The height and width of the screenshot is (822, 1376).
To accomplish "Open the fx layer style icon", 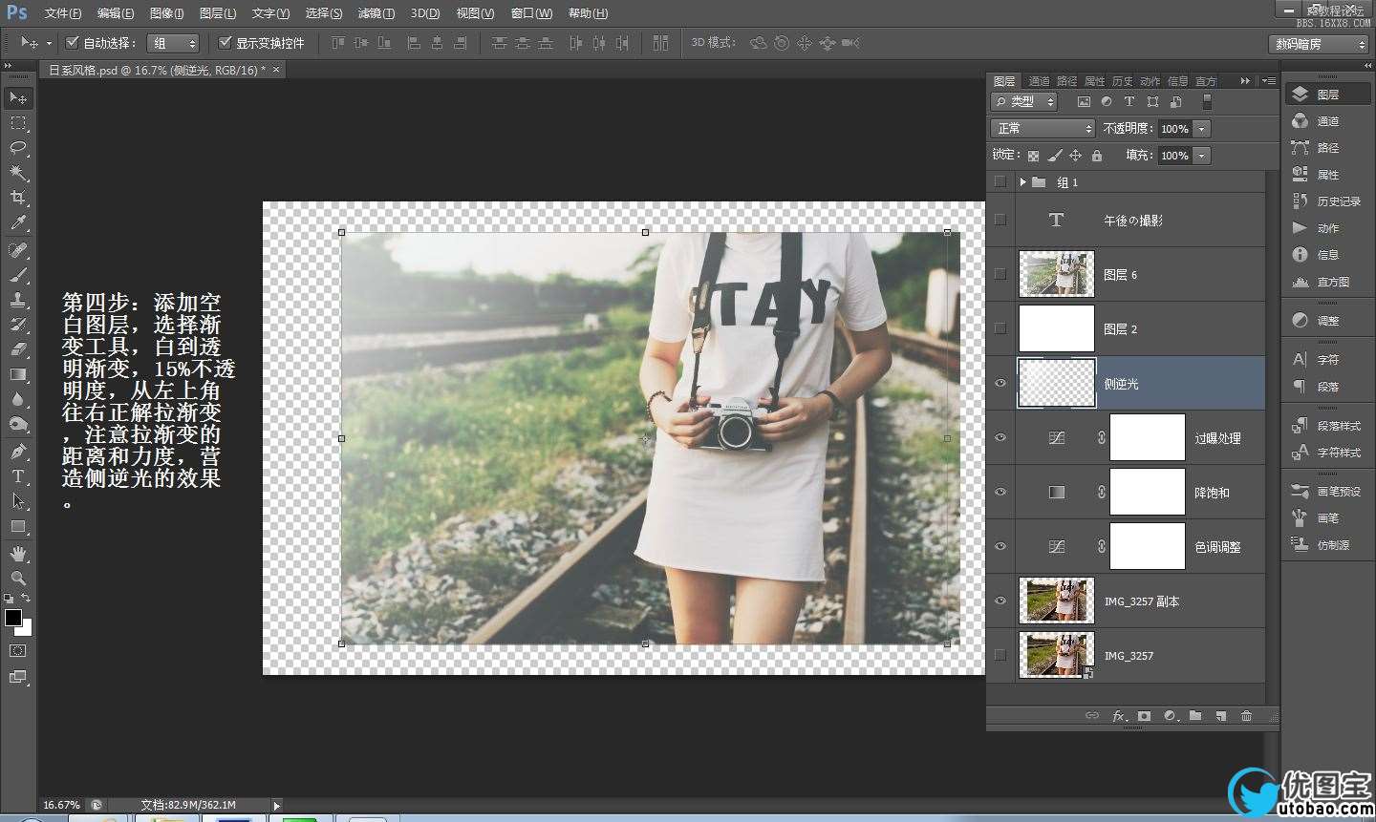I will pos(1118,716).
